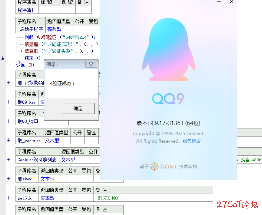Expand the getGtk subroutine

click(9, 198)
